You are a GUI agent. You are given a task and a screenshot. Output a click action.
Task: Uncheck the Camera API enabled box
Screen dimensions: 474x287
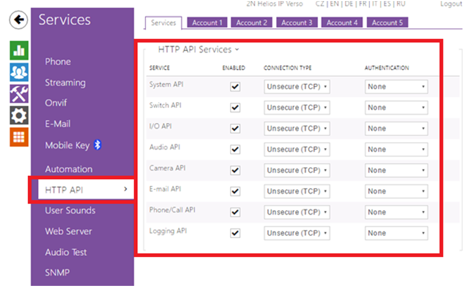click(235, 171)
